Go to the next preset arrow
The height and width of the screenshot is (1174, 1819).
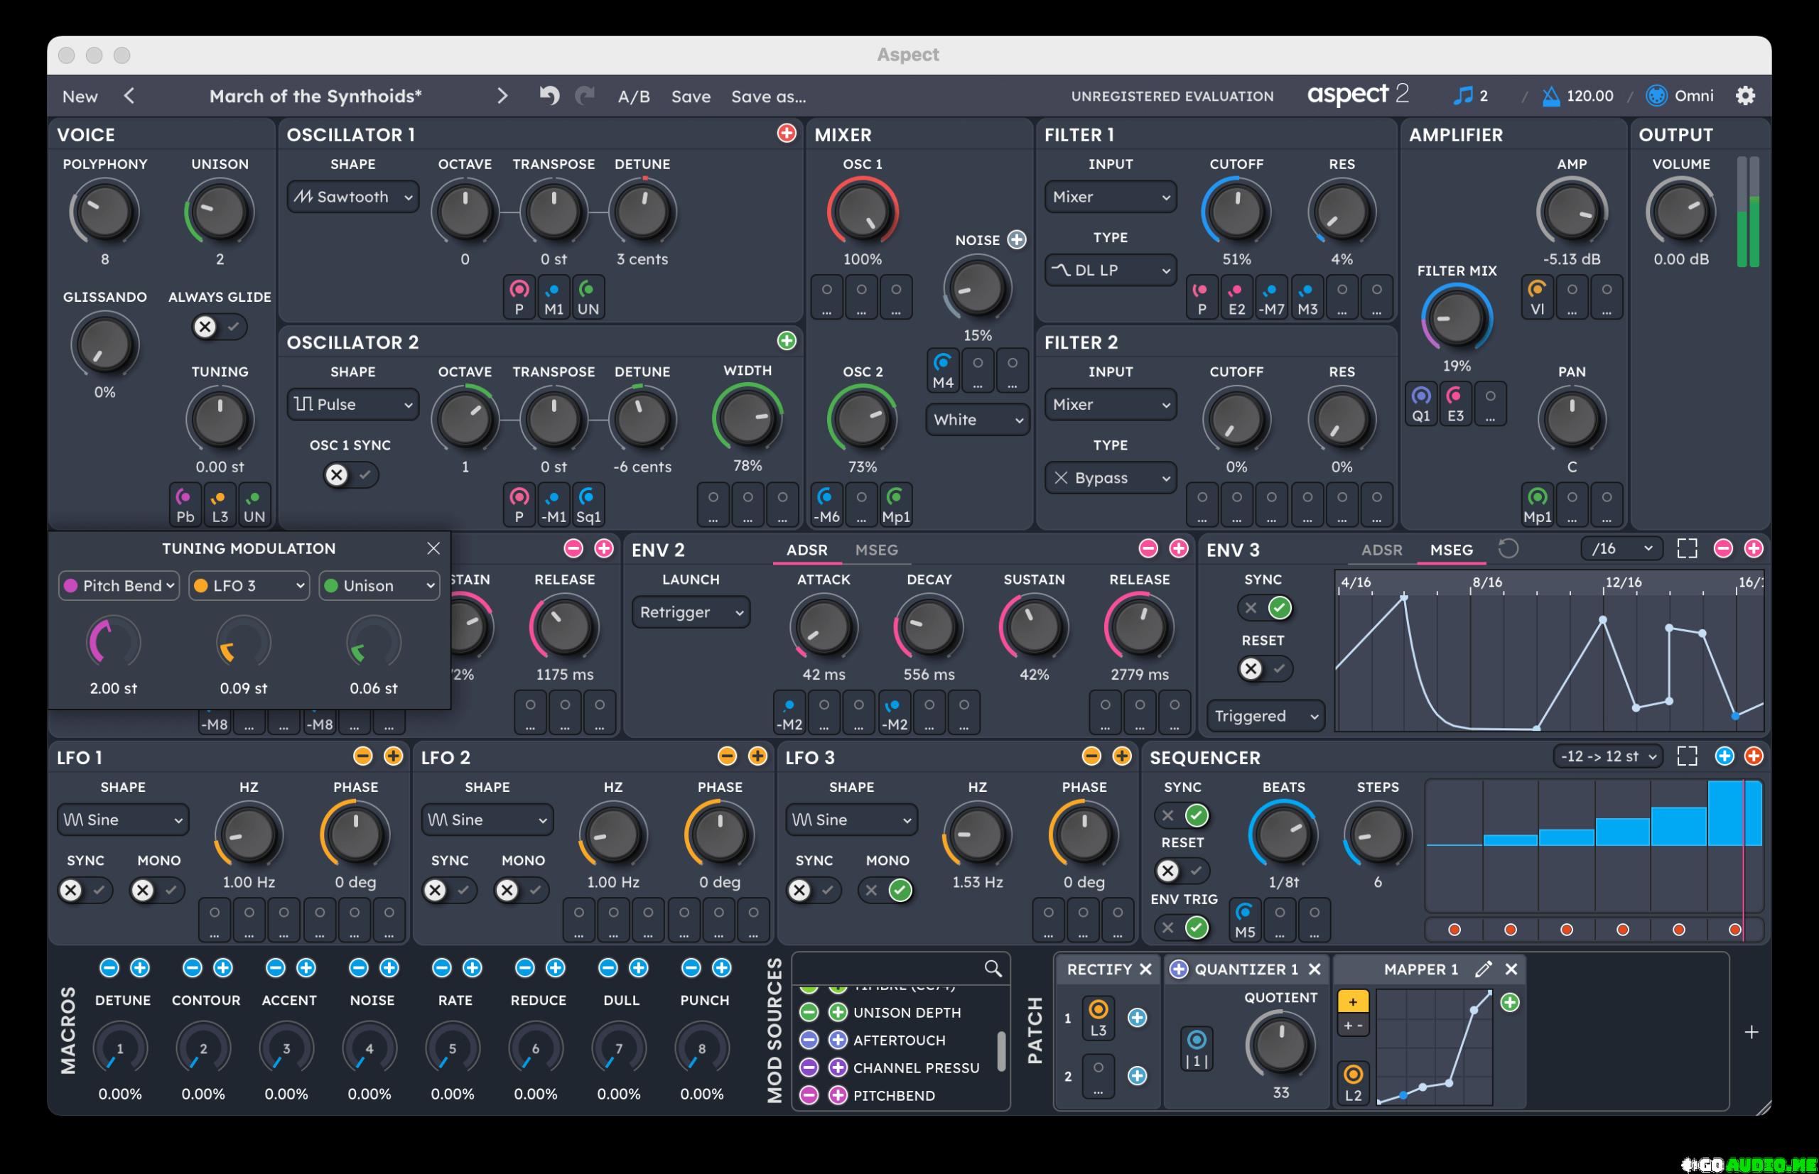coord(502,96)
